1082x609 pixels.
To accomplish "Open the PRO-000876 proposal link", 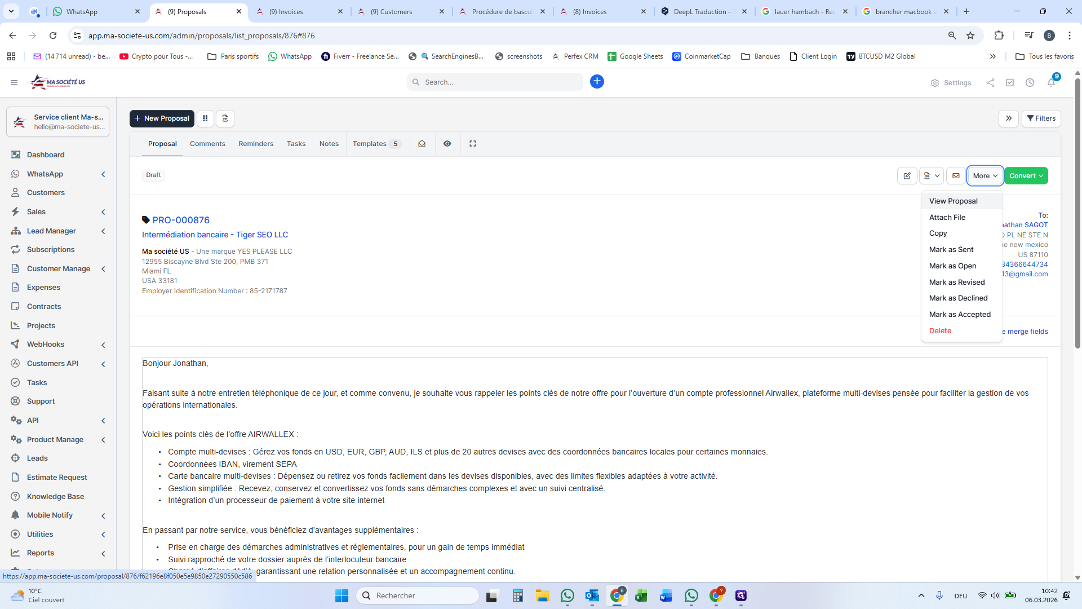I will (181, 220).
